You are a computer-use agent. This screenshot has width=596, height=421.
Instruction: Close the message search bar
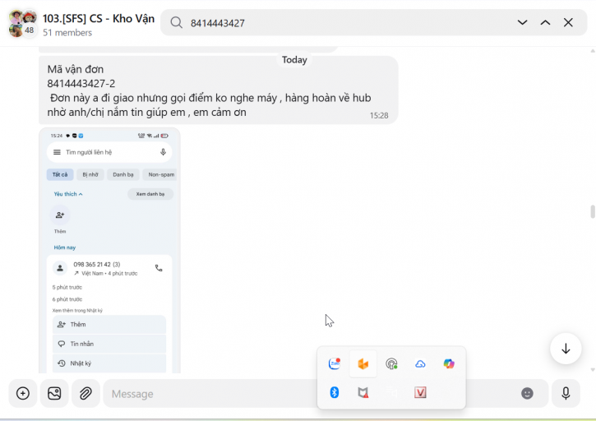pyautogui.click(x=568, y=22)
